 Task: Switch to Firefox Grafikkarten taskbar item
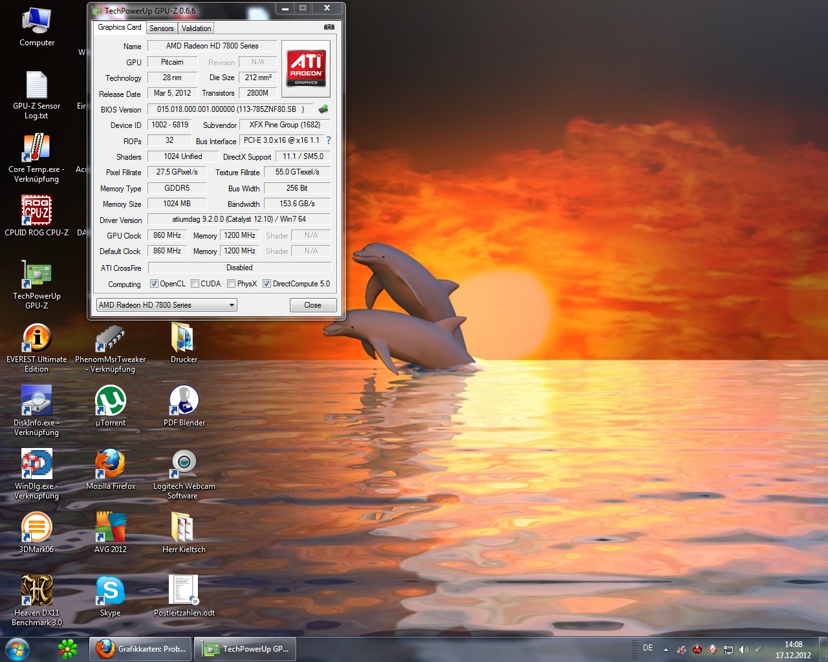141,649
